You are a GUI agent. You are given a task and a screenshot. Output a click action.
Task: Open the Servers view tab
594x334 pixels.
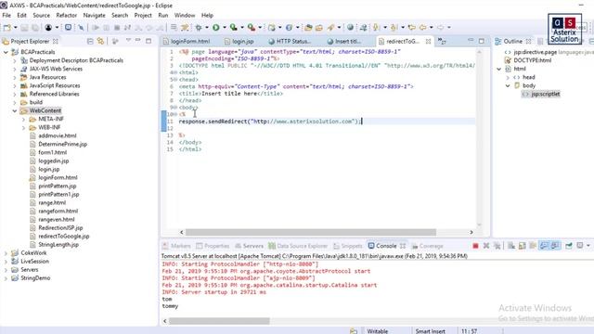[250, 246]
